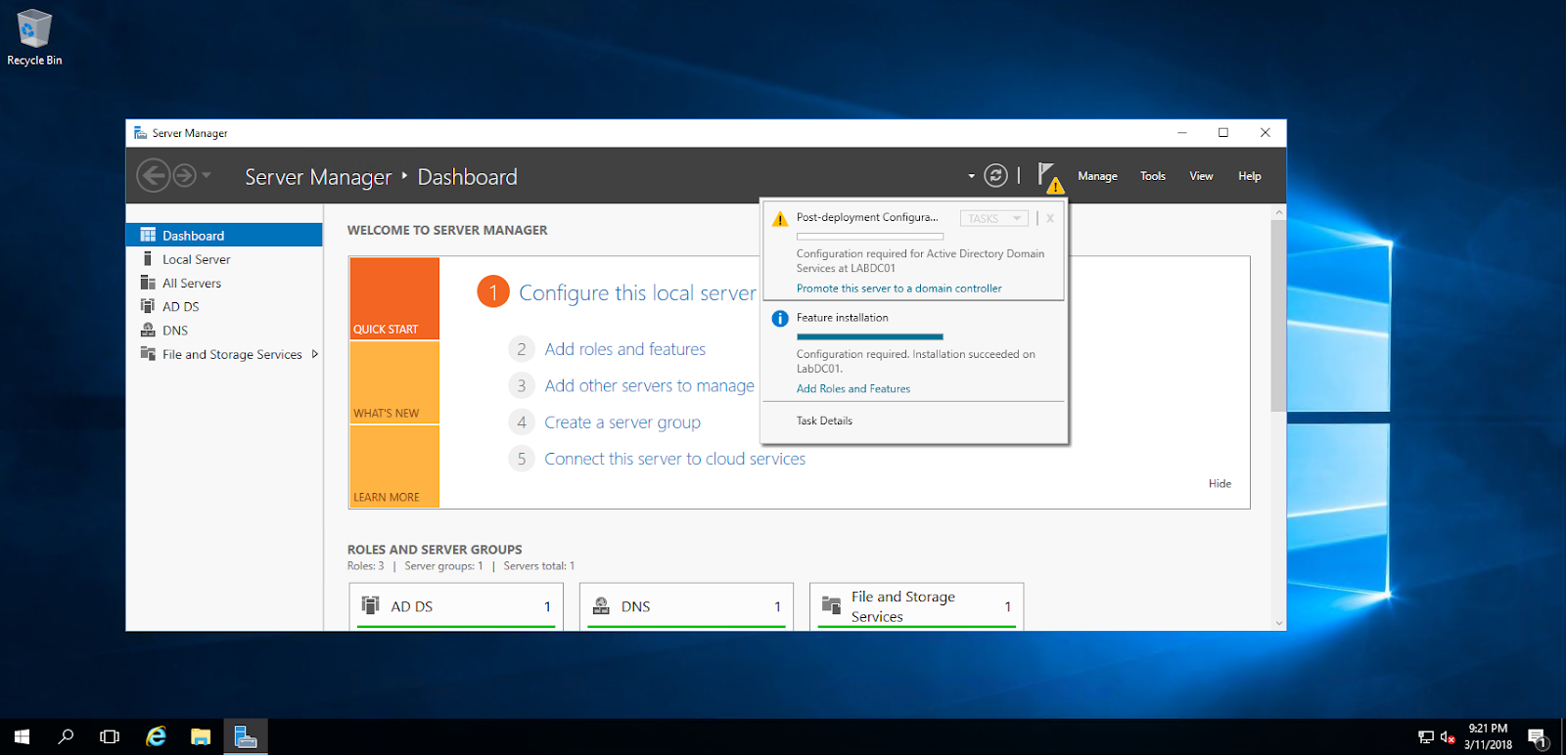Open Task View from the taskbar
Screen dimensions: 1566x755
click(x=110, y=736)
